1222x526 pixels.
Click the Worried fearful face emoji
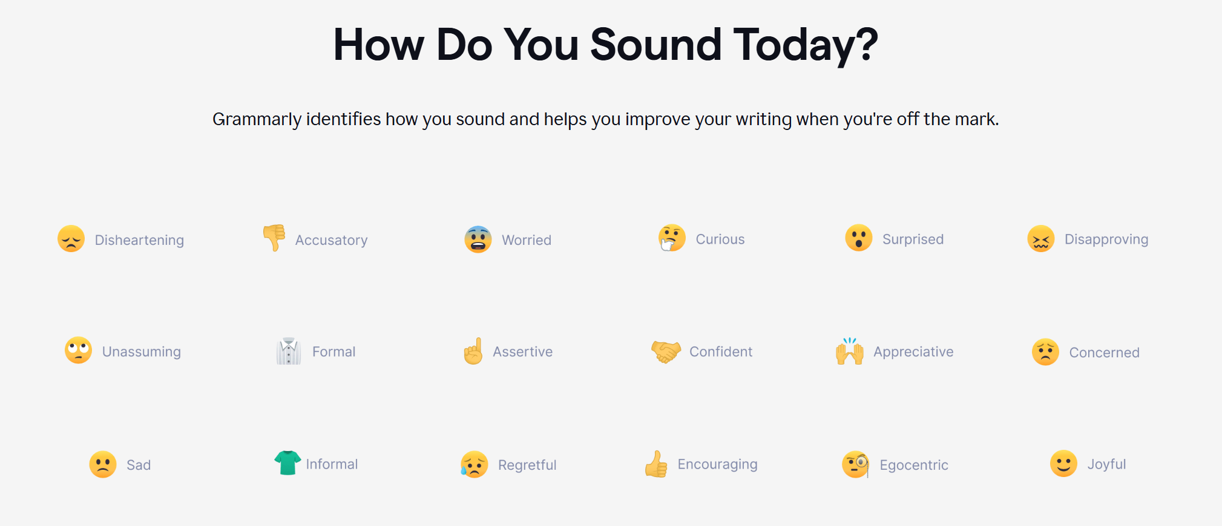[x=478, y=239]
